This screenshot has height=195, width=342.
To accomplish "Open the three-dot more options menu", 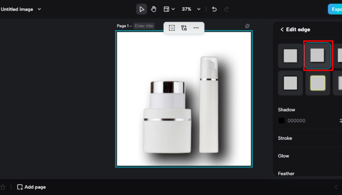I will (x=196, y=28).
